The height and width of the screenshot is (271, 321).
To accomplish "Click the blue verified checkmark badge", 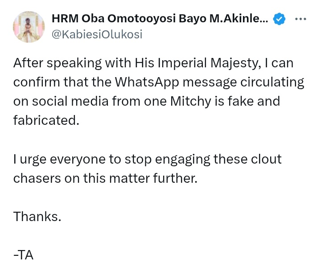I will pyautogui.click(x=280, y=19).
